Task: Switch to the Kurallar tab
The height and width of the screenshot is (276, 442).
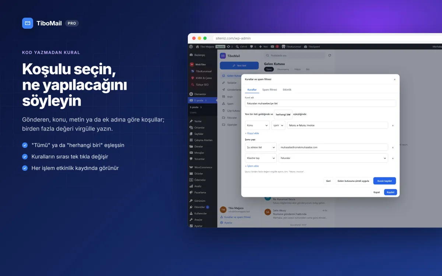Action: pyautogui.click(x=252, y=90)
